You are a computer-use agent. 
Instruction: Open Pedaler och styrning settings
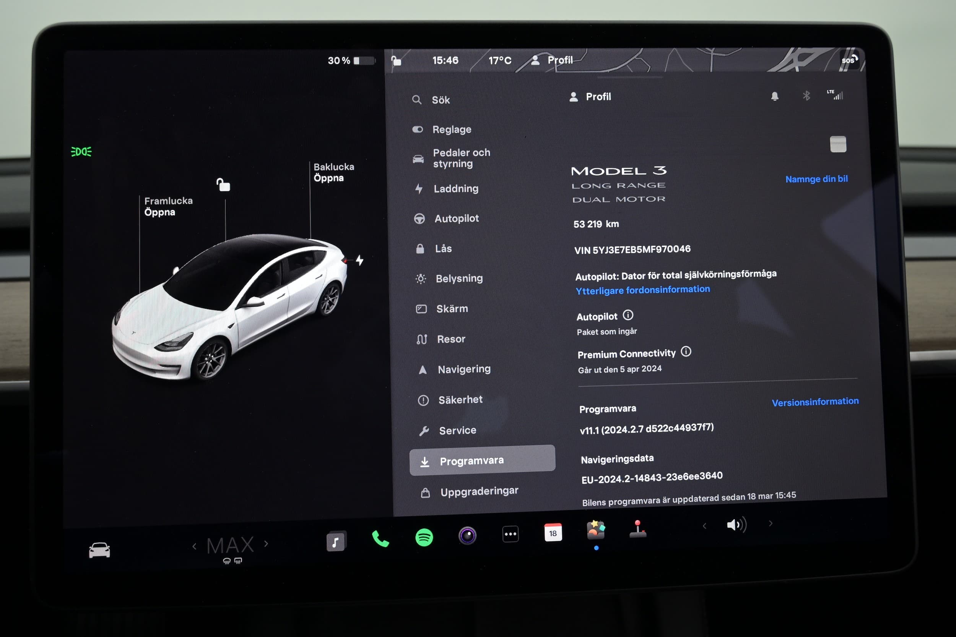pos(451,158)
